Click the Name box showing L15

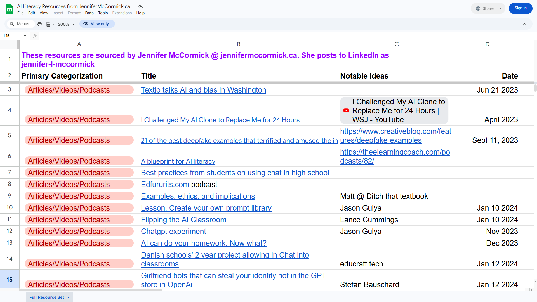(x=13, y=36)
